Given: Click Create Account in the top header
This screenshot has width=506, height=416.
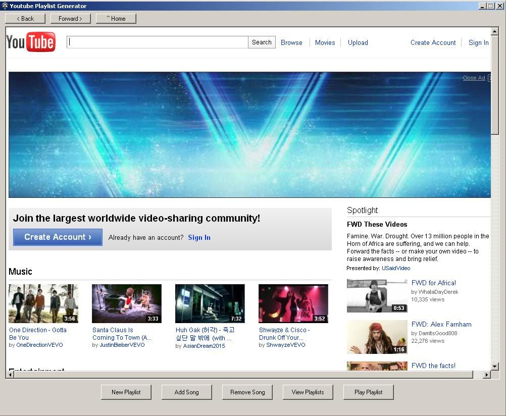Looking at the screenshot, I should (x=433, y=42).
